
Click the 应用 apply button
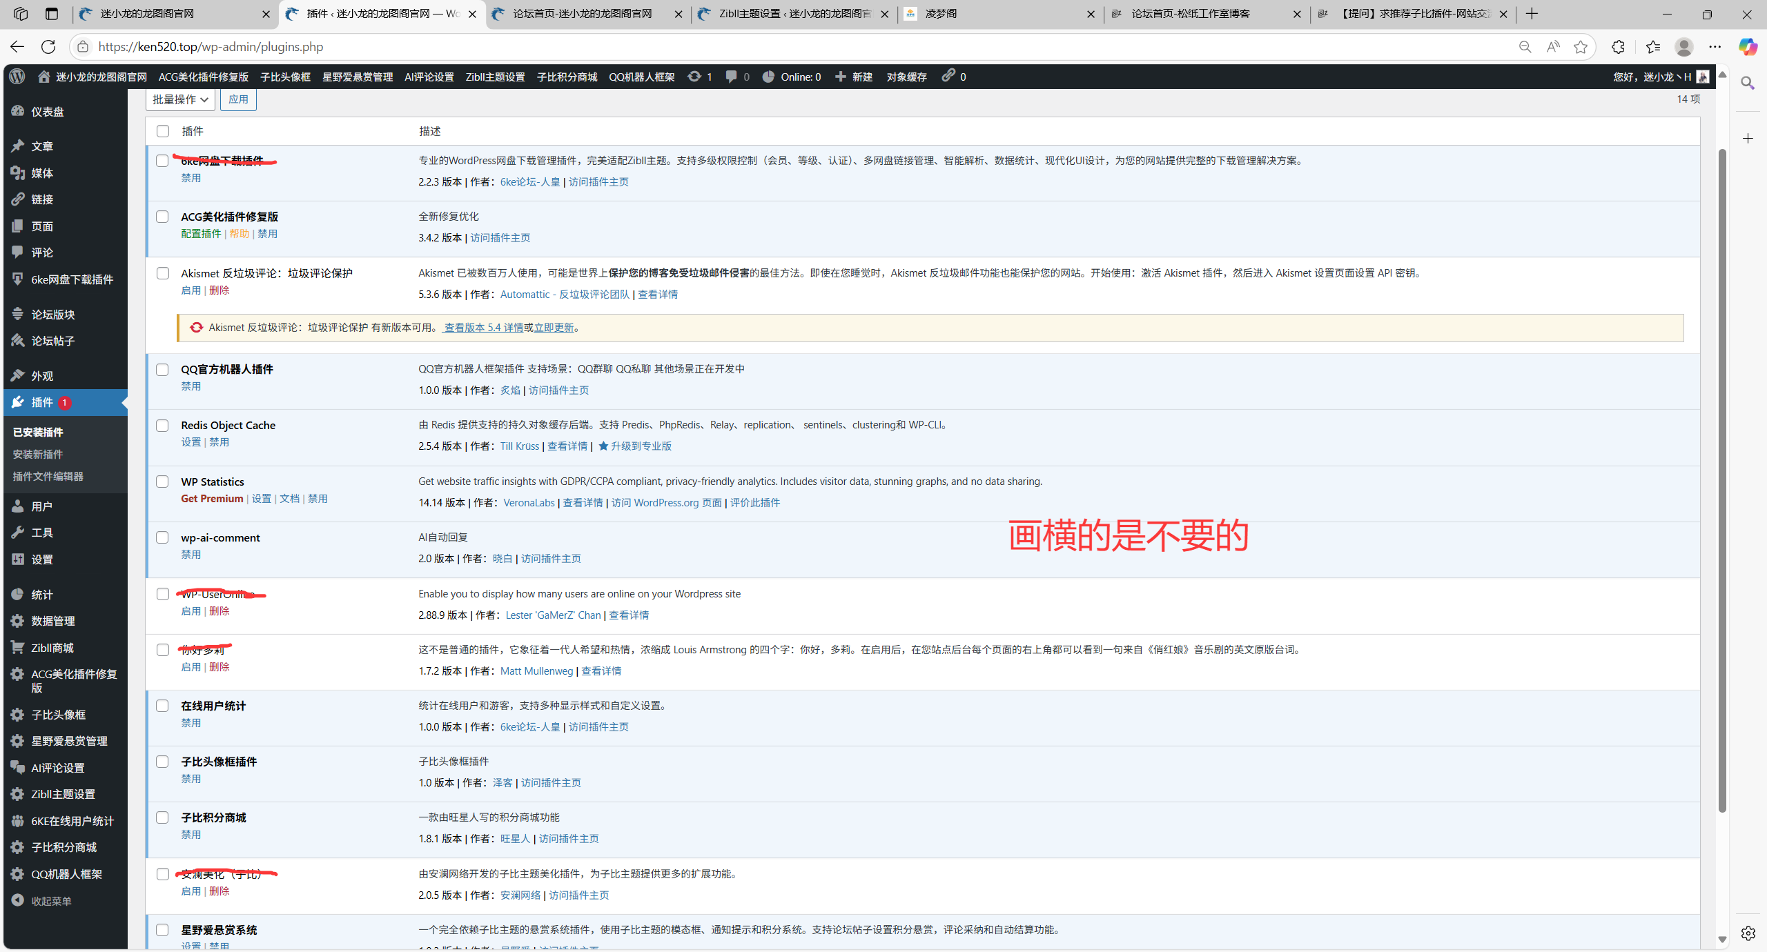point(238,99)
